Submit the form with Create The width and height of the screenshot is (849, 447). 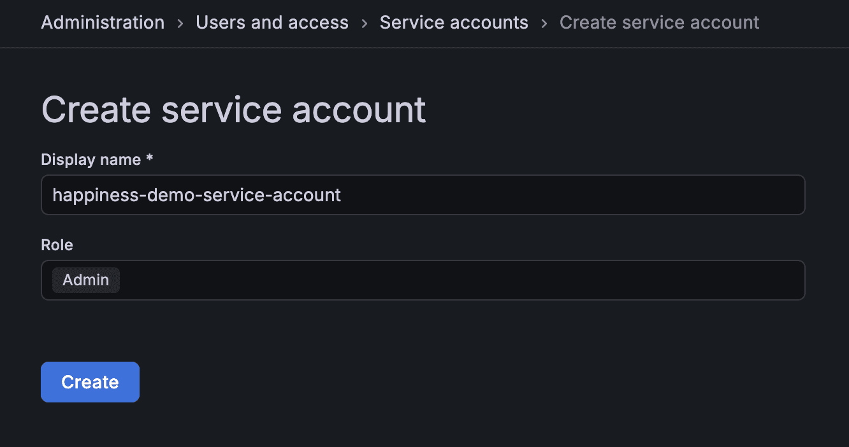click(90, 381)
